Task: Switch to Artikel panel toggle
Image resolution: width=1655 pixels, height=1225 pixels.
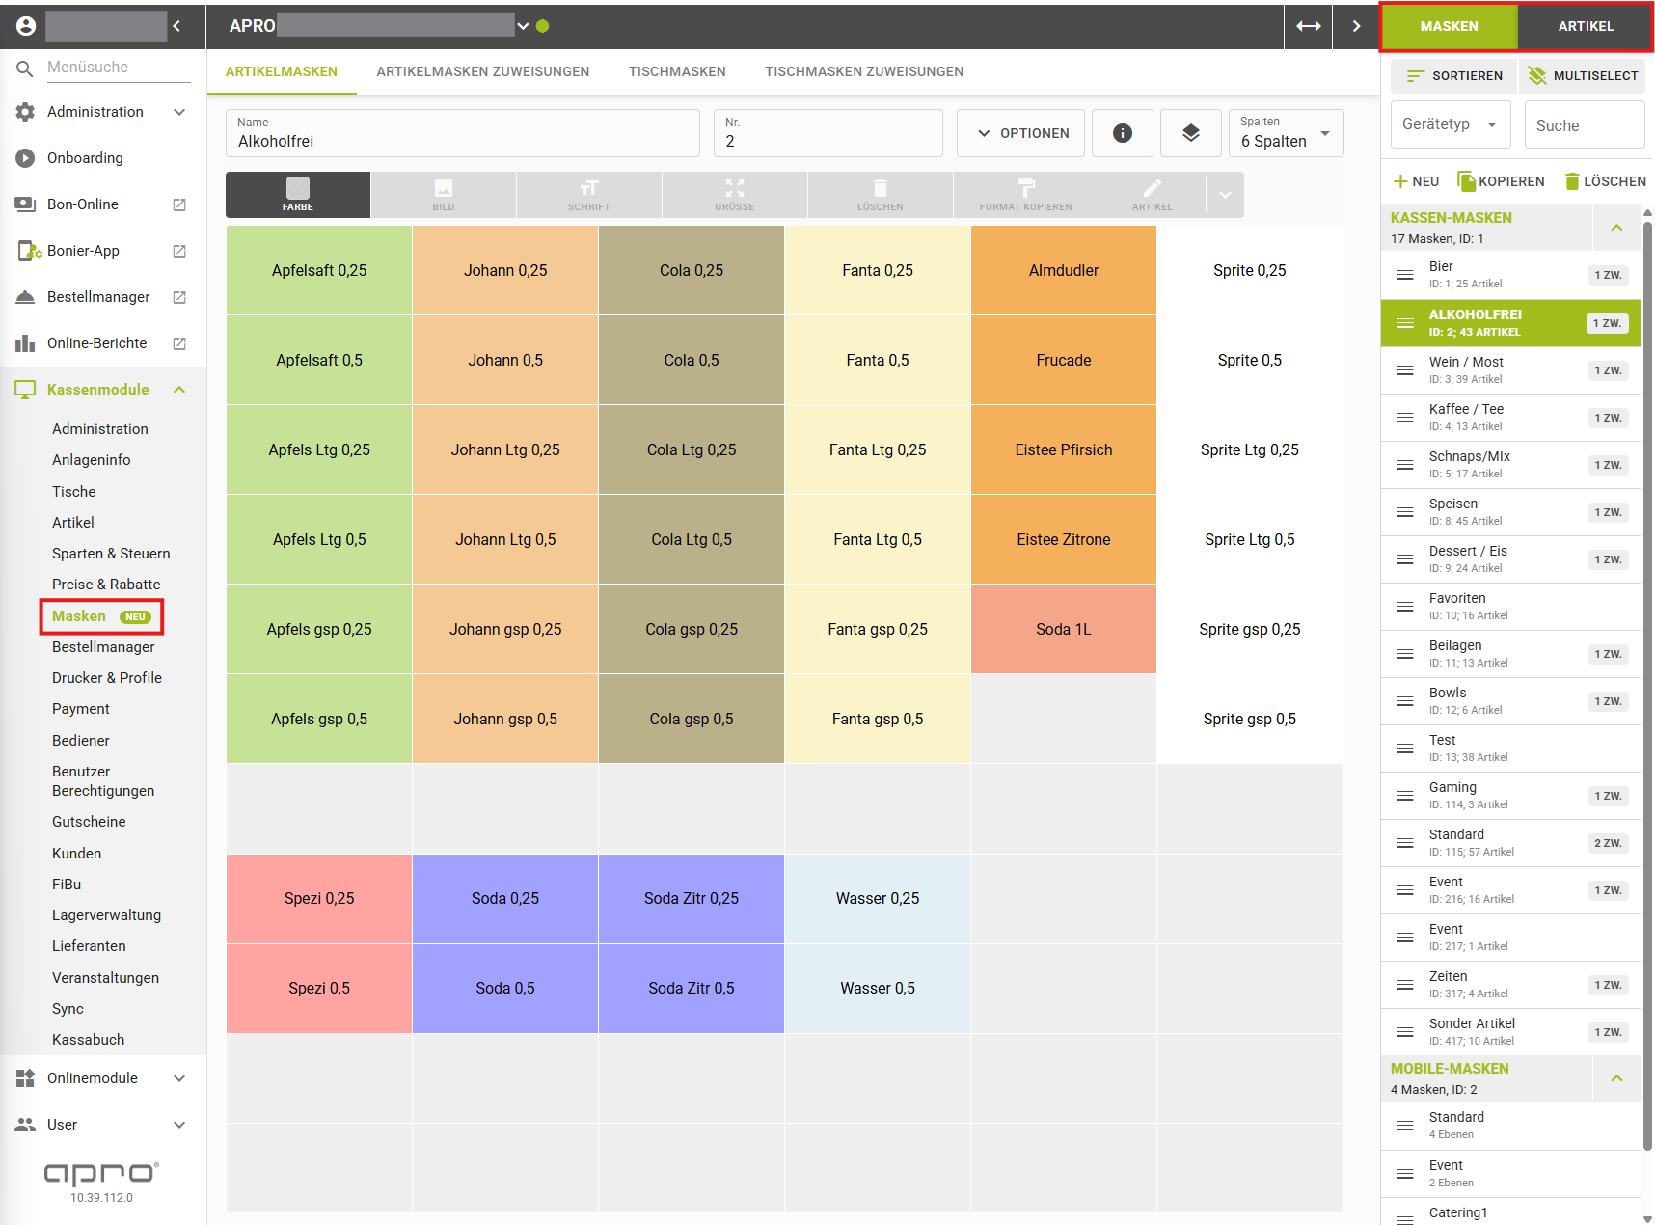Action: coord(1585,26)
